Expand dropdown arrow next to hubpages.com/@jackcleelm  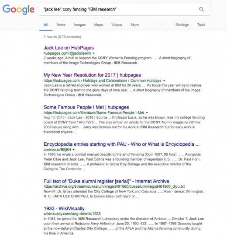93,53
